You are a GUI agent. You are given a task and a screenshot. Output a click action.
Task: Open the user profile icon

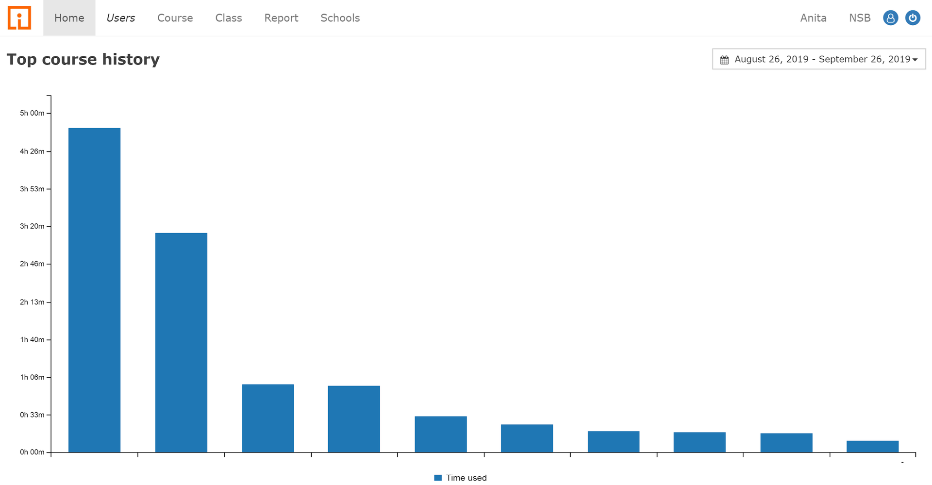click(x=890, y=18)
